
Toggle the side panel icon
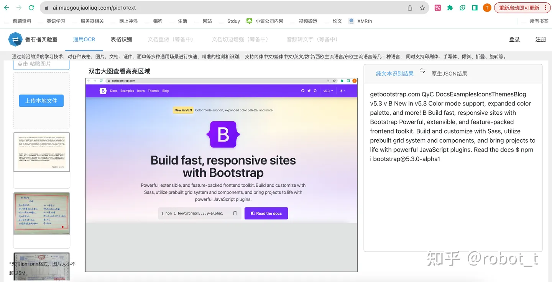(x=475, y=8)
